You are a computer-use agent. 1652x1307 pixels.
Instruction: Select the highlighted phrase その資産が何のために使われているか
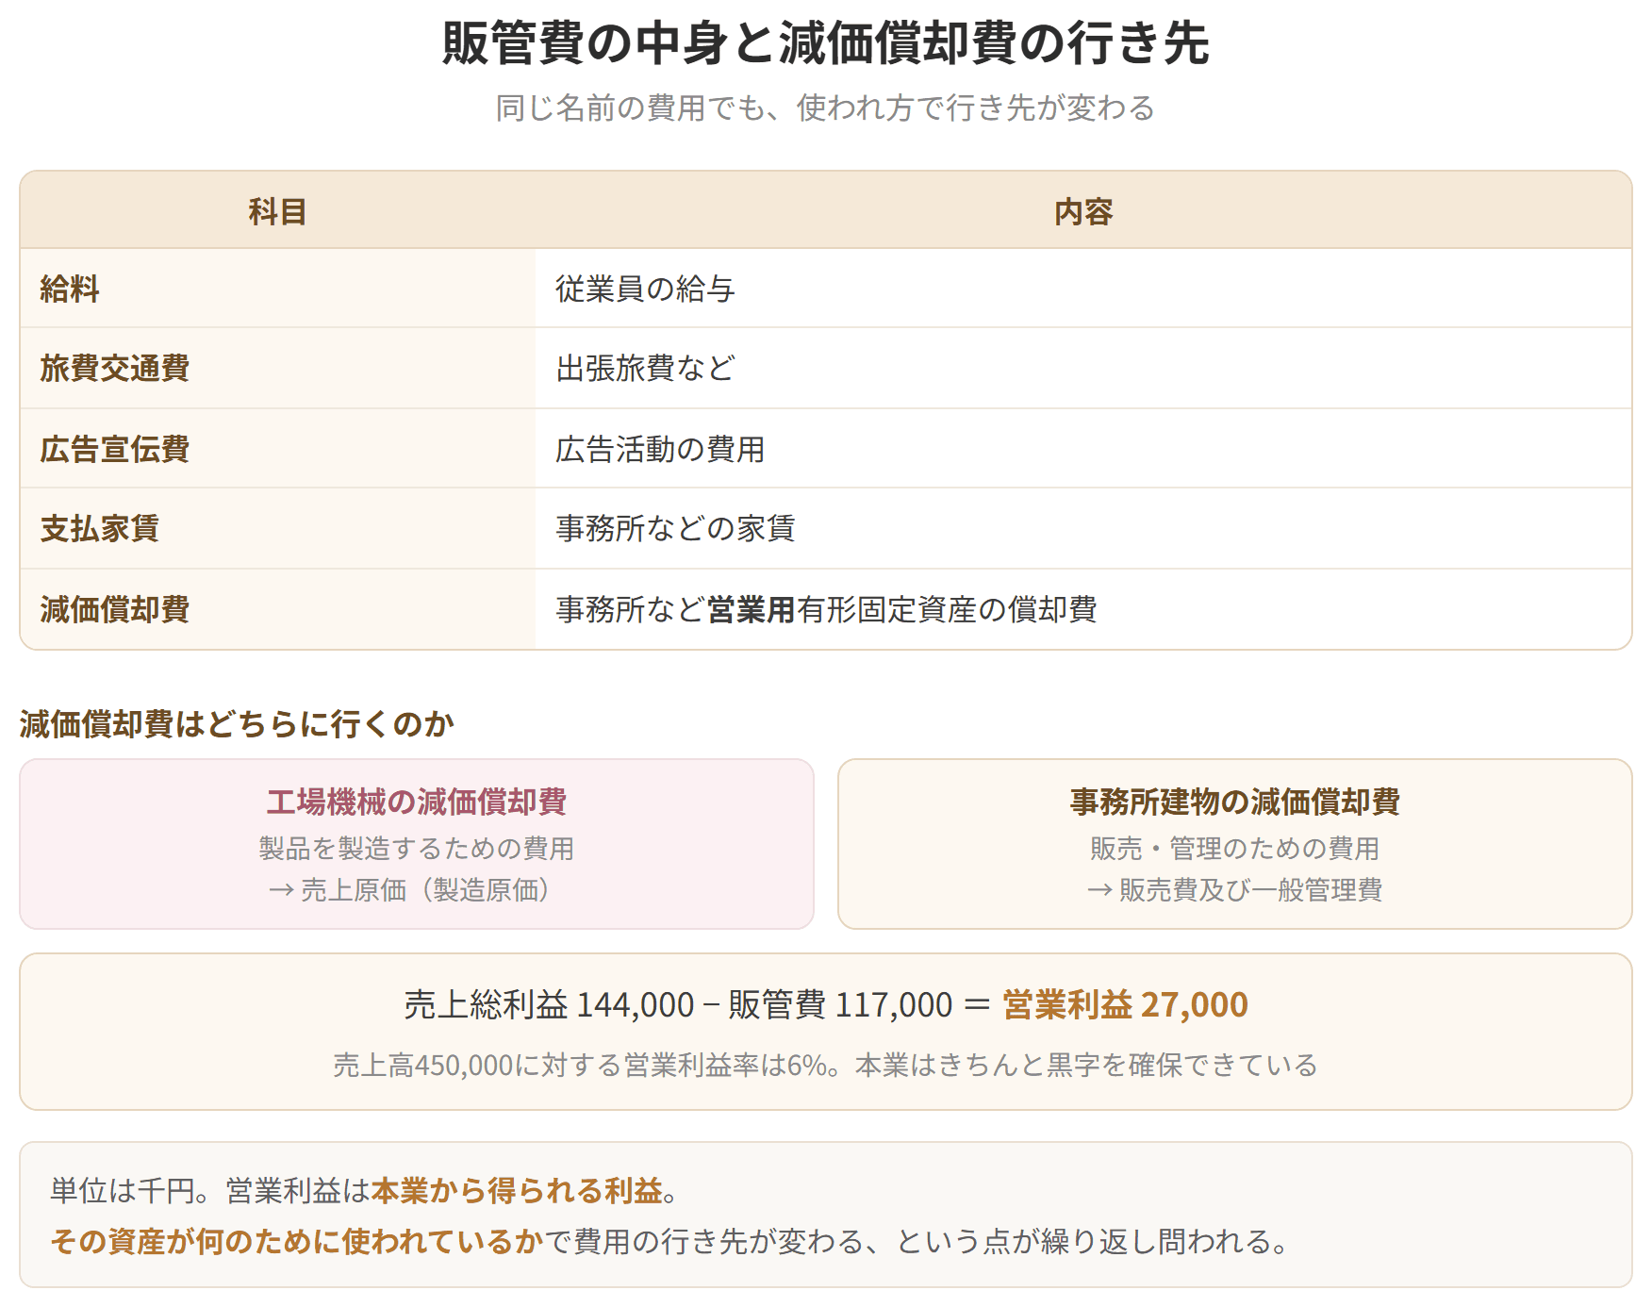pyautogui.click(x=298, y=1242)
